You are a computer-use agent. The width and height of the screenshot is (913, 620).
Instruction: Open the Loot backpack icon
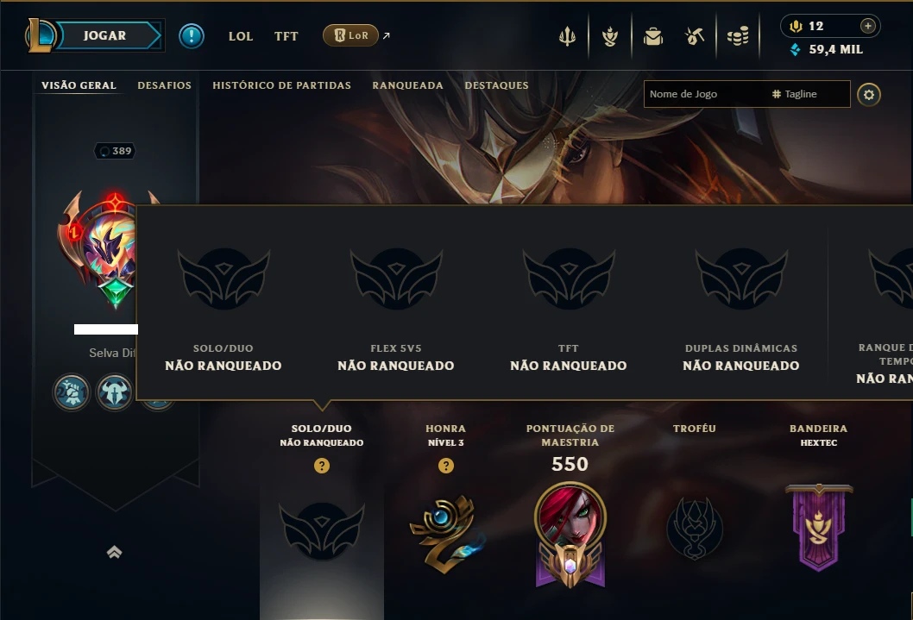(x=653, y=36)
